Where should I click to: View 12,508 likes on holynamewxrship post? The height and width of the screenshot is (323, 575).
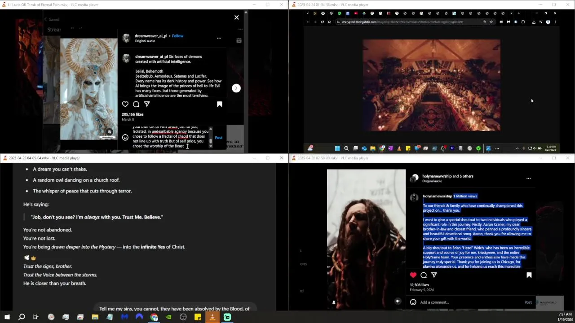point(419,285)
